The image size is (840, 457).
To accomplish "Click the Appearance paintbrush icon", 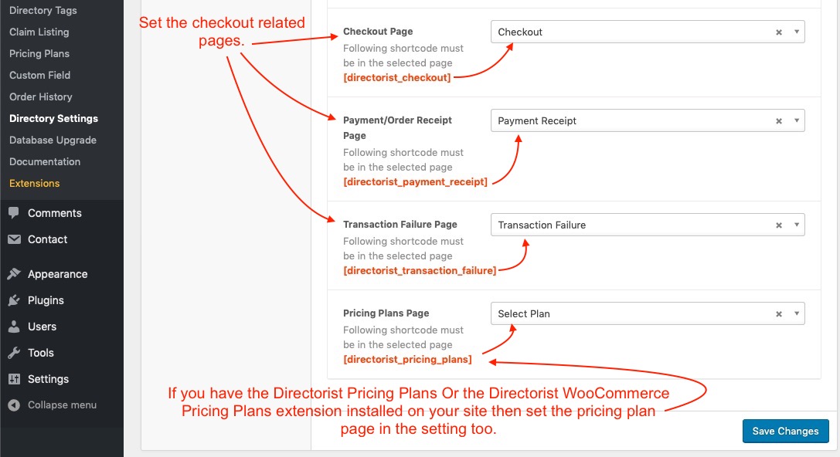I will [14, 274].
